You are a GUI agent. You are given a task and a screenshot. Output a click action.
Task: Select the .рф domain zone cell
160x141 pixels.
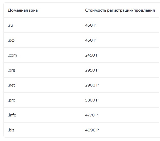point(11,40)
